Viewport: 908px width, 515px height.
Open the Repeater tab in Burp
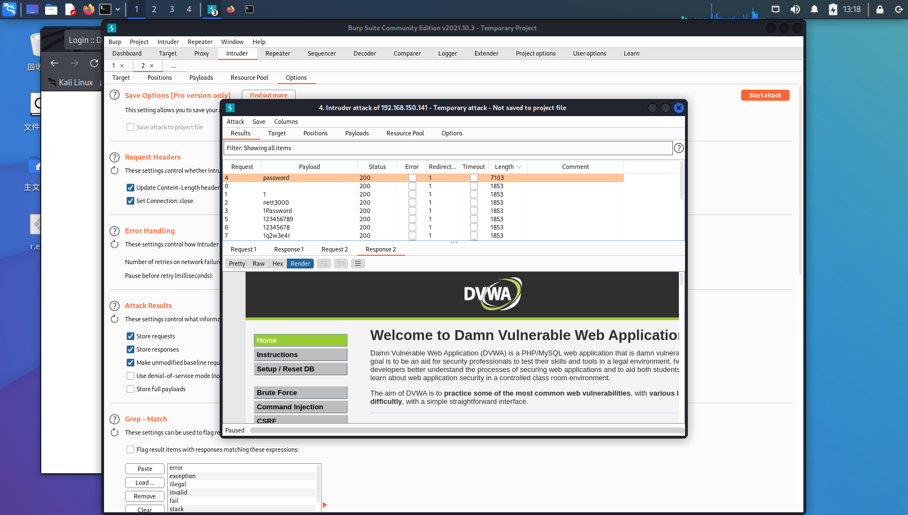[x=278, y=53]
